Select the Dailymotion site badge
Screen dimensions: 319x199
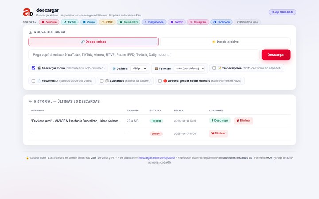[154, 22]
